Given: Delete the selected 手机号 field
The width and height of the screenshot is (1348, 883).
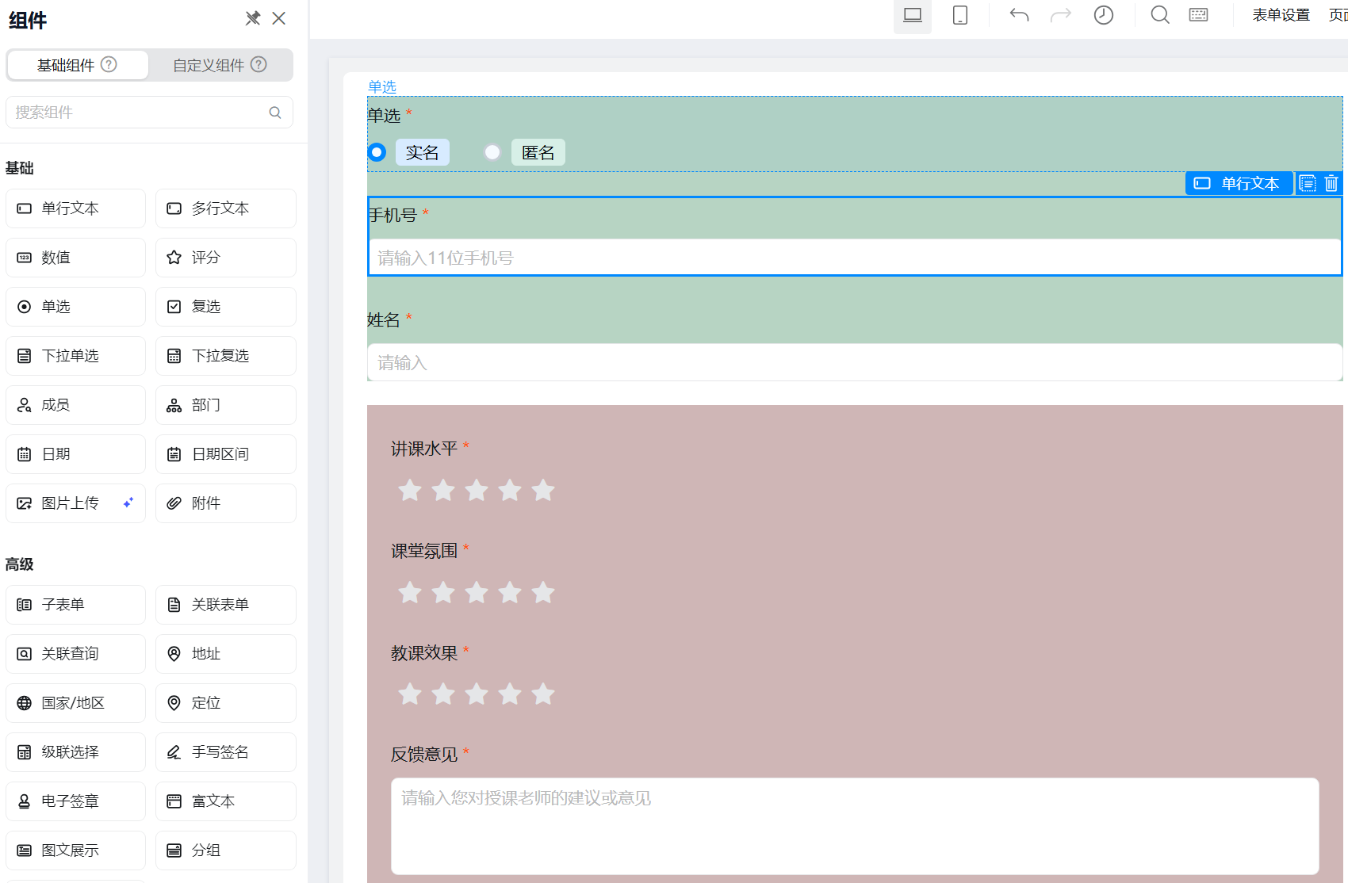Looking at the screenshot, I should (x=1331, y=183).
